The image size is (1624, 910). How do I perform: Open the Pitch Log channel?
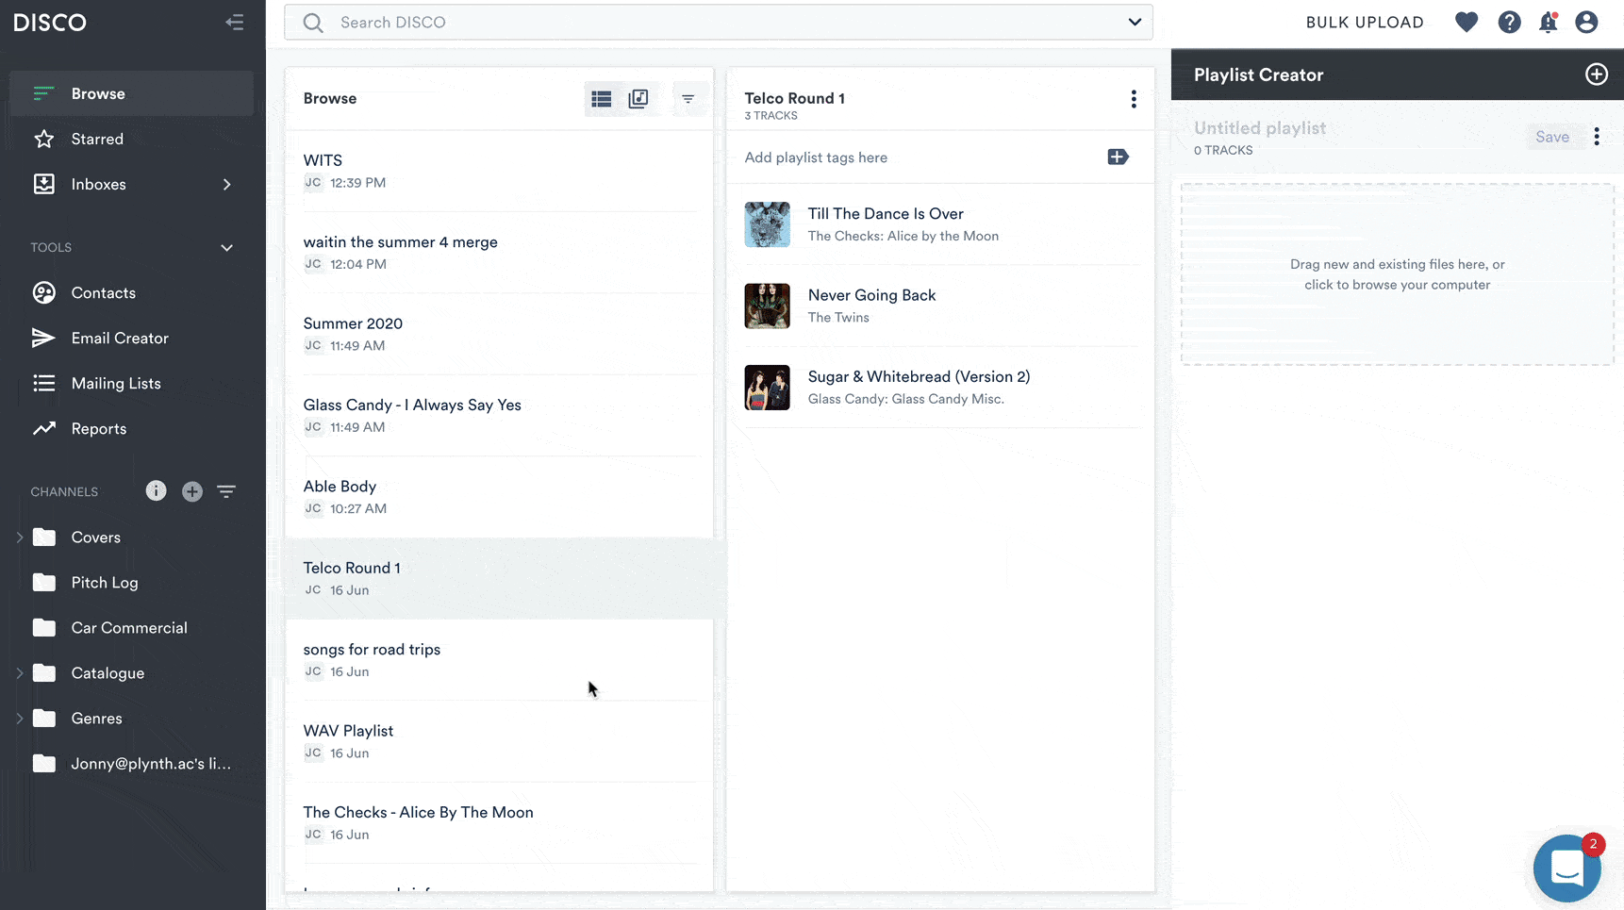tap(104, 582)
